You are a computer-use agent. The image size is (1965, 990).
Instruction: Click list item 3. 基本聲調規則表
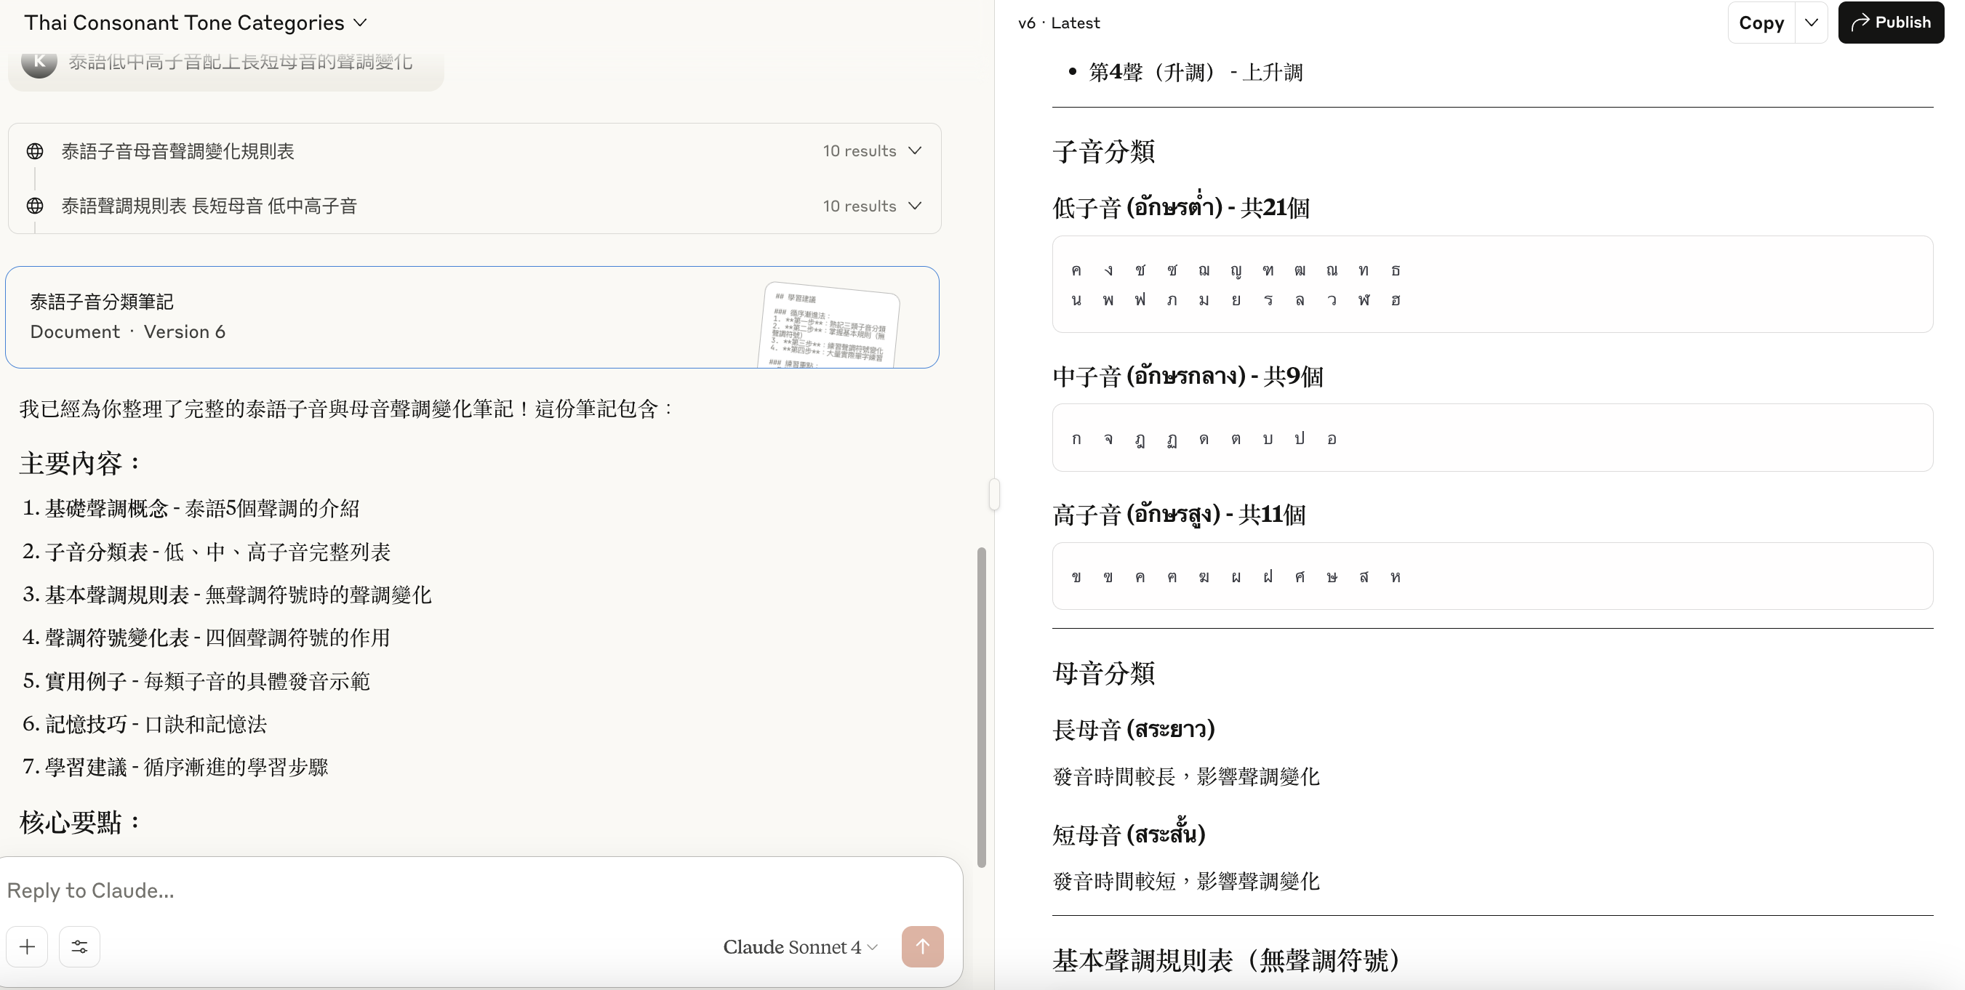pyautogui.click(x=227, y=594)
